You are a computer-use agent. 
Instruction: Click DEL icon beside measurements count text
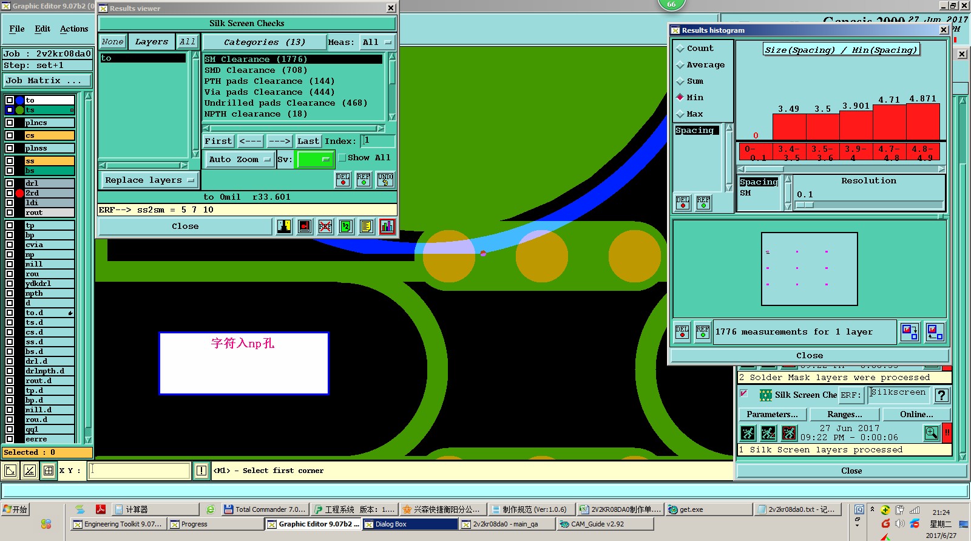683,332
